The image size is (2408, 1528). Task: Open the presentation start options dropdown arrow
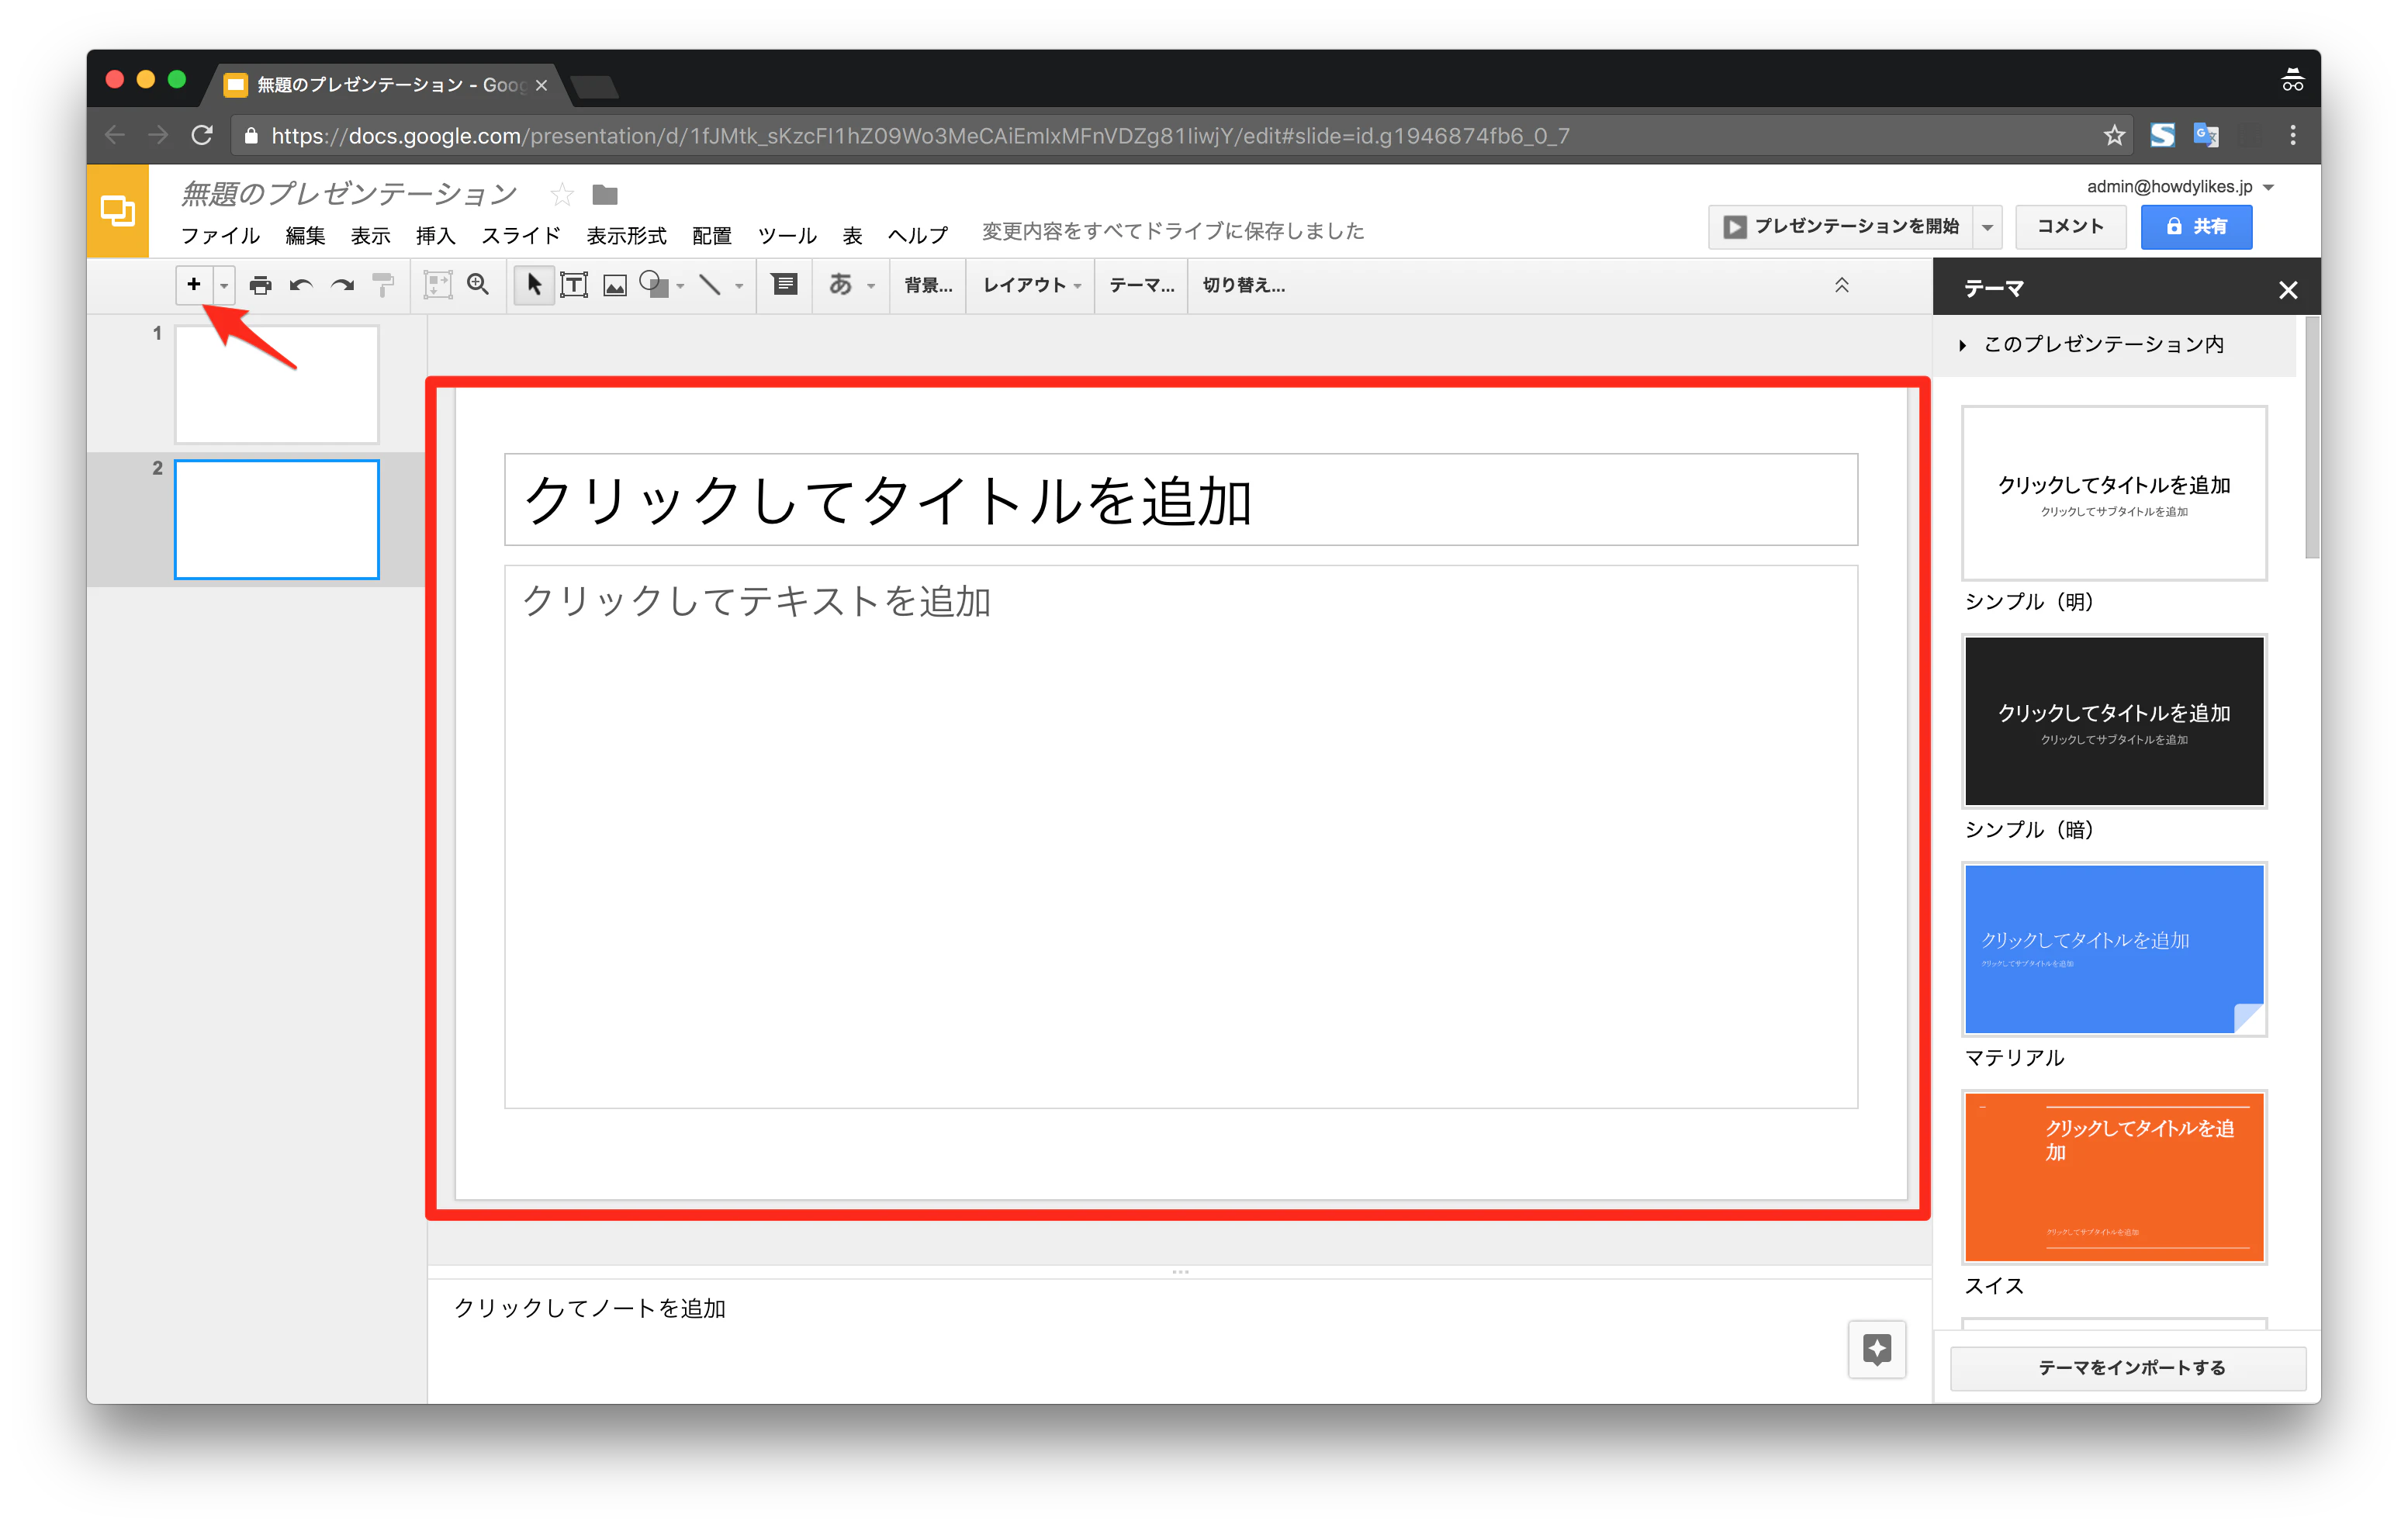click(1988, 227)
